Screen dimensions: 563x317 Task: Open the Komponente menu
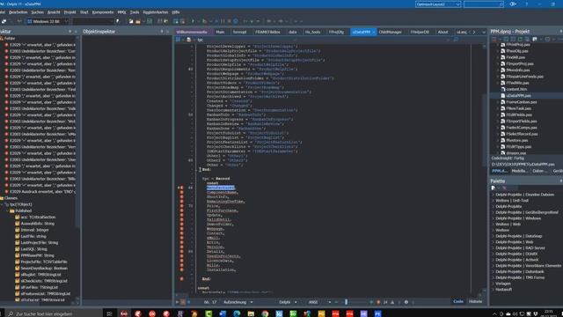tap(103, 12)
